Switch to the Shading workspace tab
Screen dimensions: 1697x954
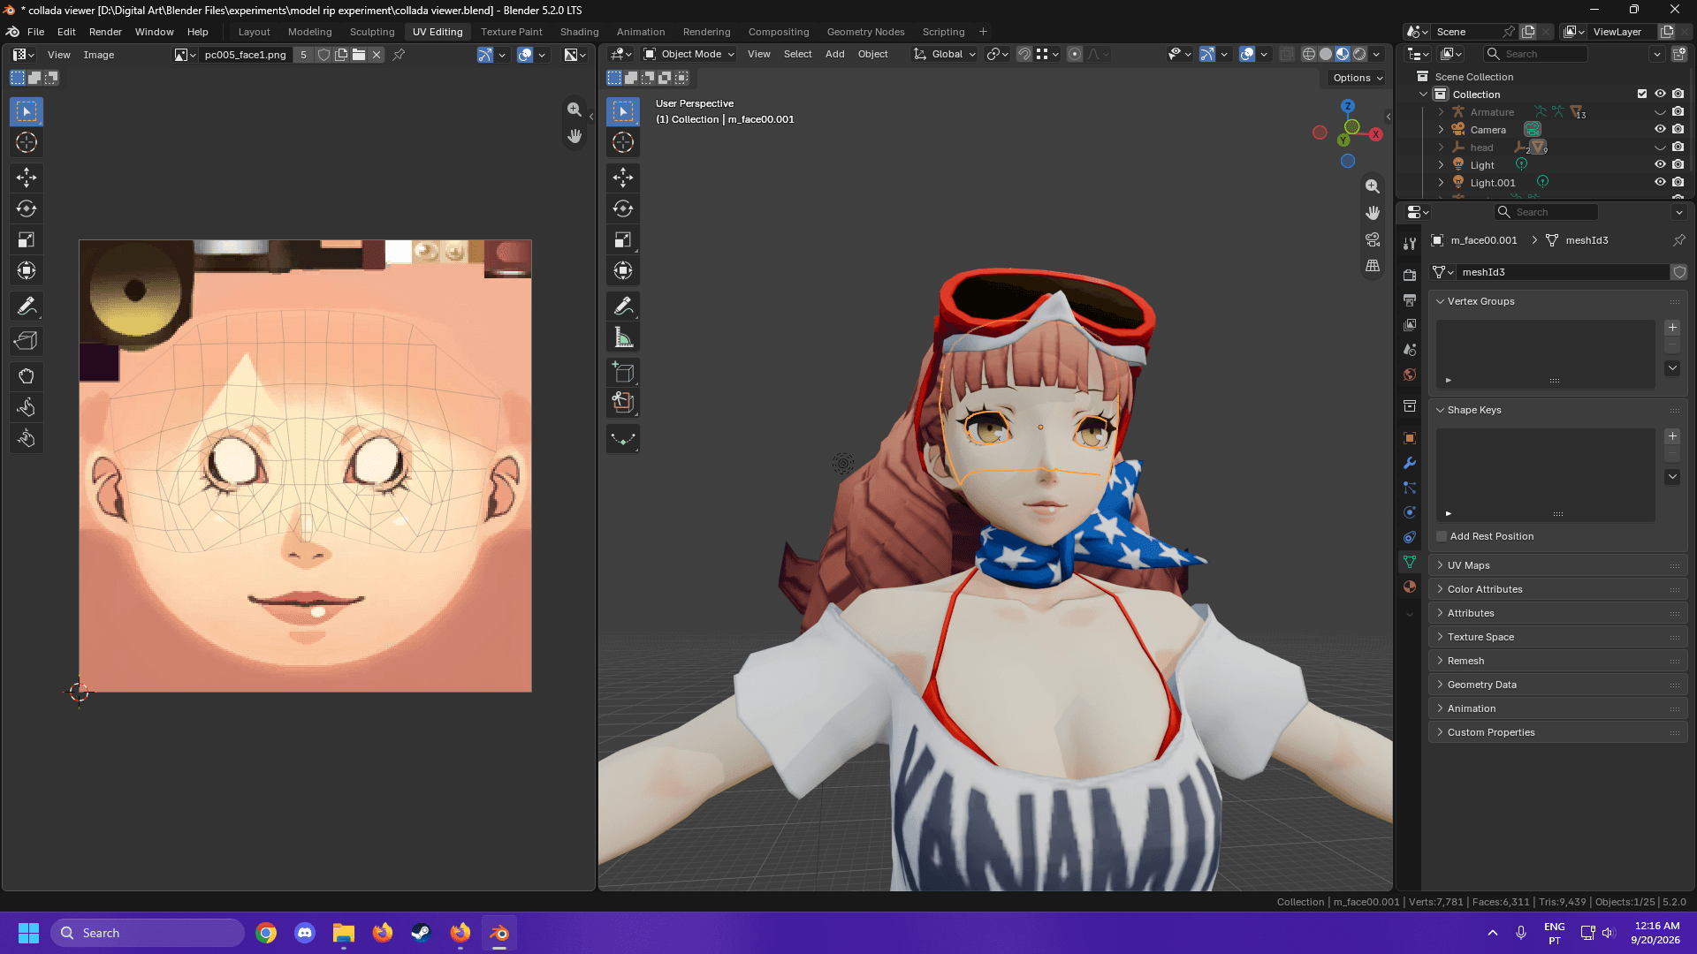point(579,32)
